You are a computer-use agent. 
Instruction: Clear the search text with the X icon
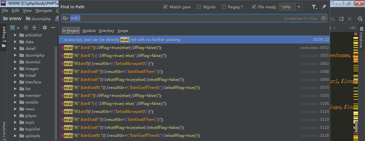(323, 19)
